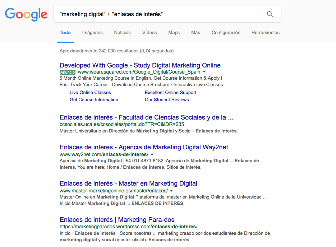Open the Agencia de Marketing Digital Way2net result

point(144,147)
